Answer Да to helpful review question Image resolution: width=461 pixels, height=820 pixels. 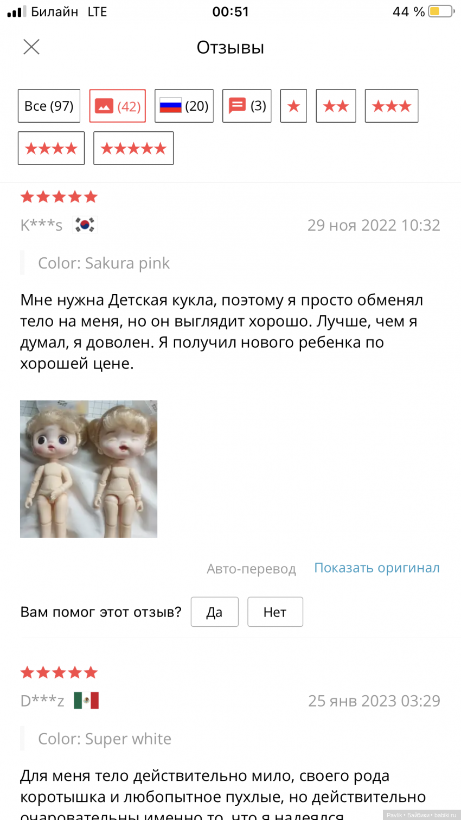[214, 612]
